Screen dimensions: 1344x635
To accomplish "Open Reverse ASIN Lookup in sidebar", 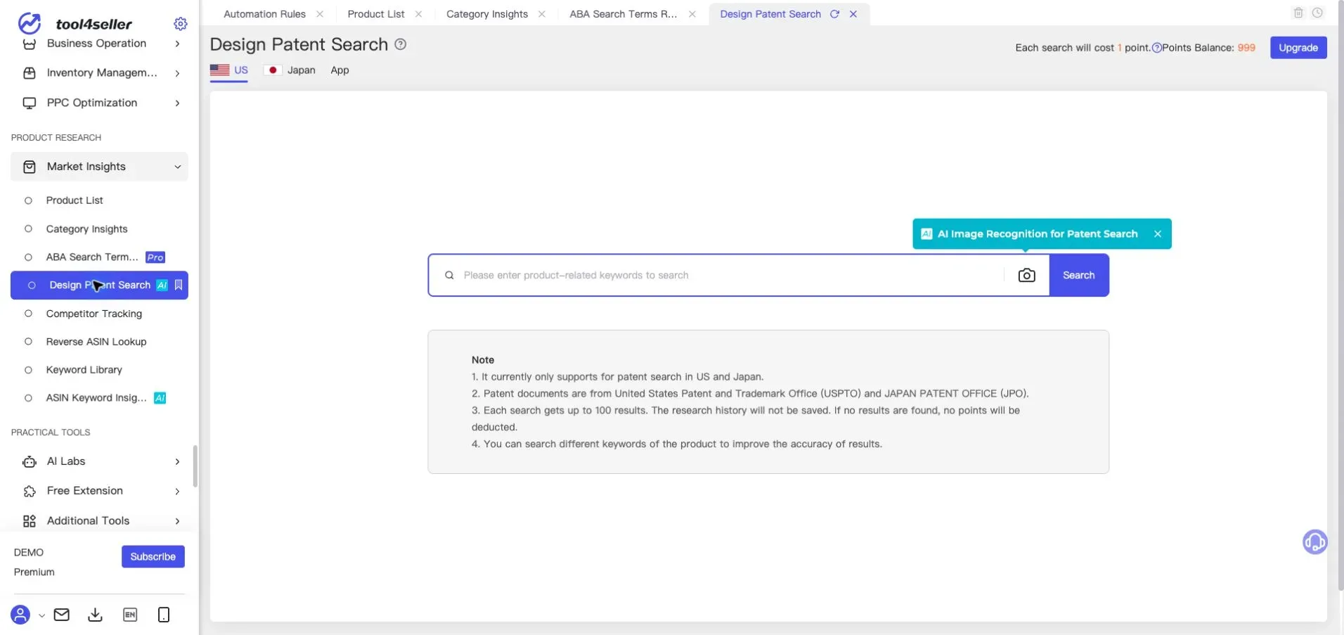I will 96,342.
